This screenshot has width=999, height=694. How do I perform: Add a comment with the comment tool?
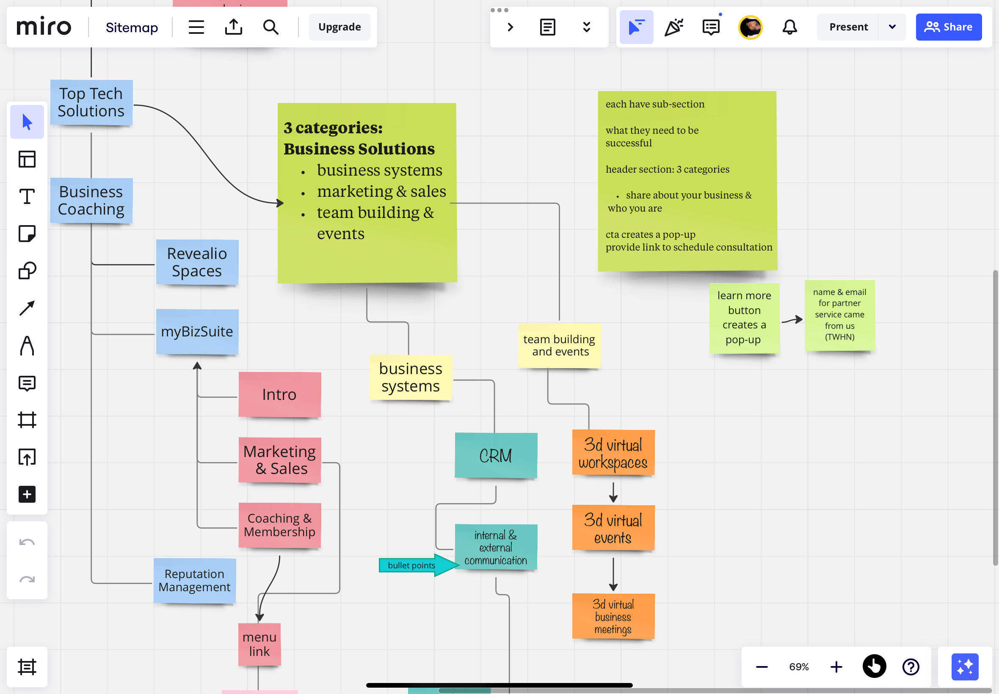tap(27, 383)
